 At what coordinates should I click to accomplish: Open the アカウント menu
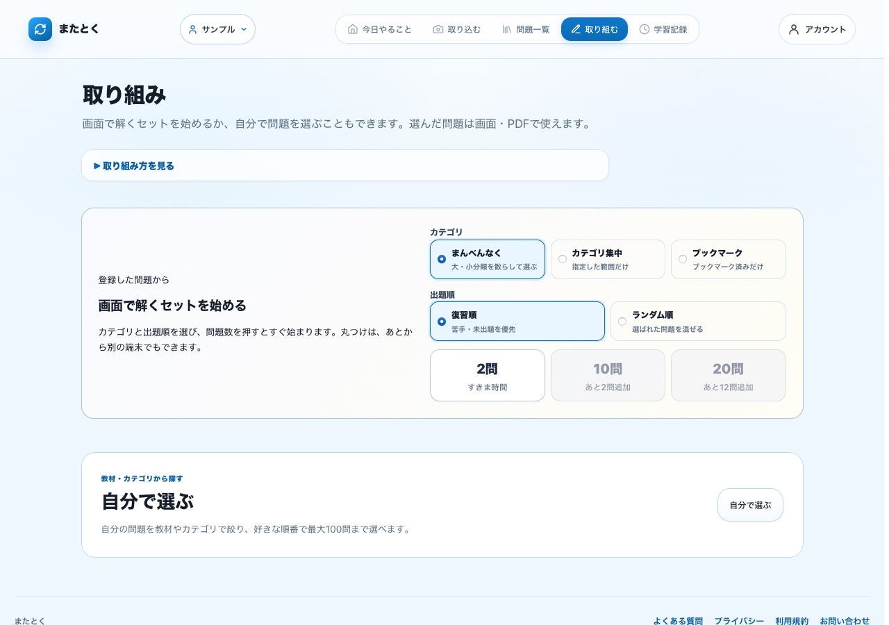pyautogui.click(x=817, y=29)
